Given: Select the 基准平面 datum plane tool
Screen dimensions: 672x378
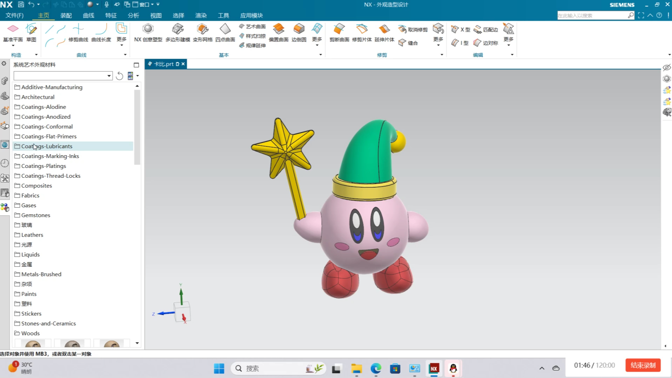Looking at the screenshot, I should (x=13, y=33).
